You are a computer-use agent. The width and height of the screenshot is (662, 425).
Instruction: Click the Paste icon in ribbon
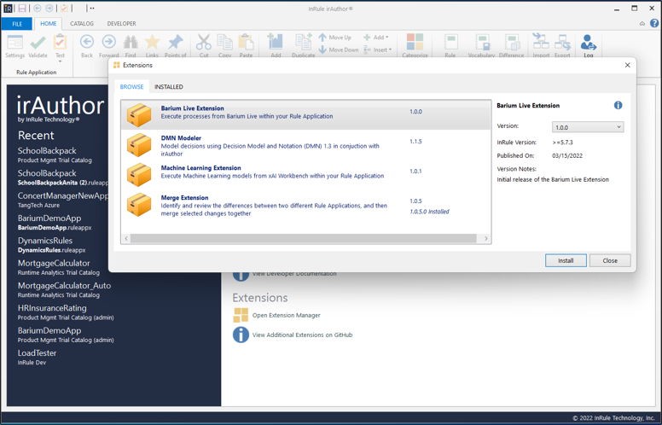[x=246, y=42]
